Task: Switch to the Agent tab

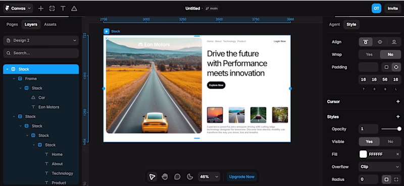Action: click(x=334, y=24)
